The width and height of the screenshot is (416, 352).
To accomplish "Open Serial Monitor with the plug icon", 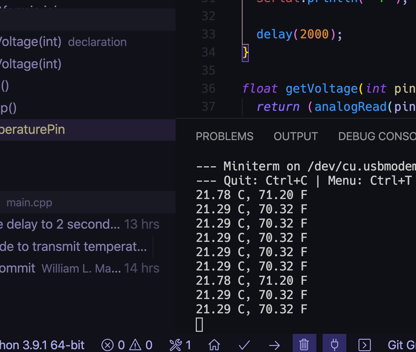I will [x=334, y=345].
